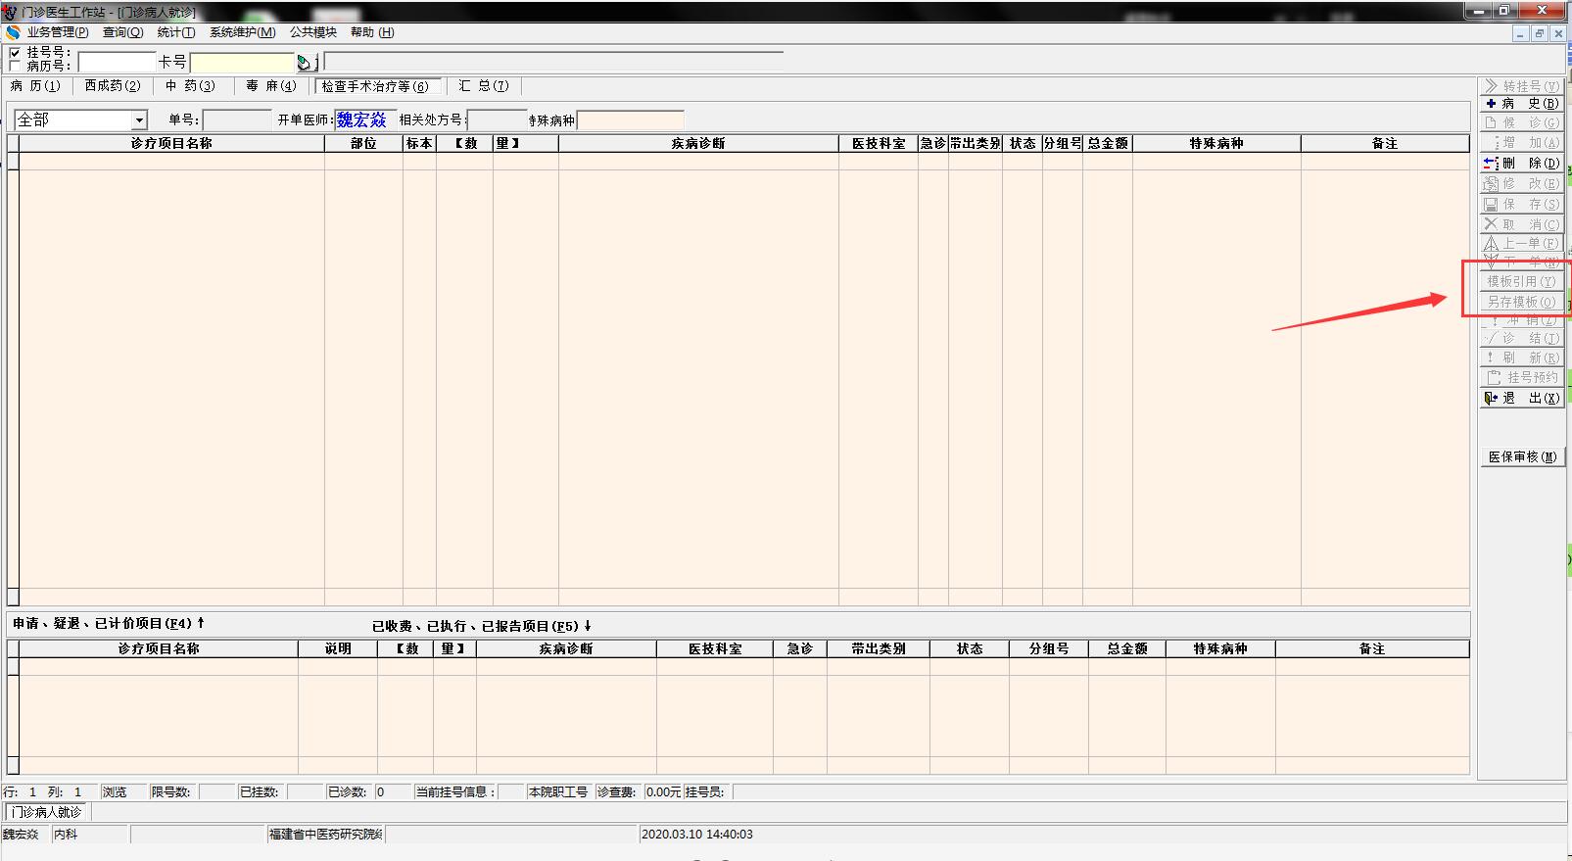Switch to the 病历(1) tab
Viewport: 1572px width, 861px height.
click(36, 86)
